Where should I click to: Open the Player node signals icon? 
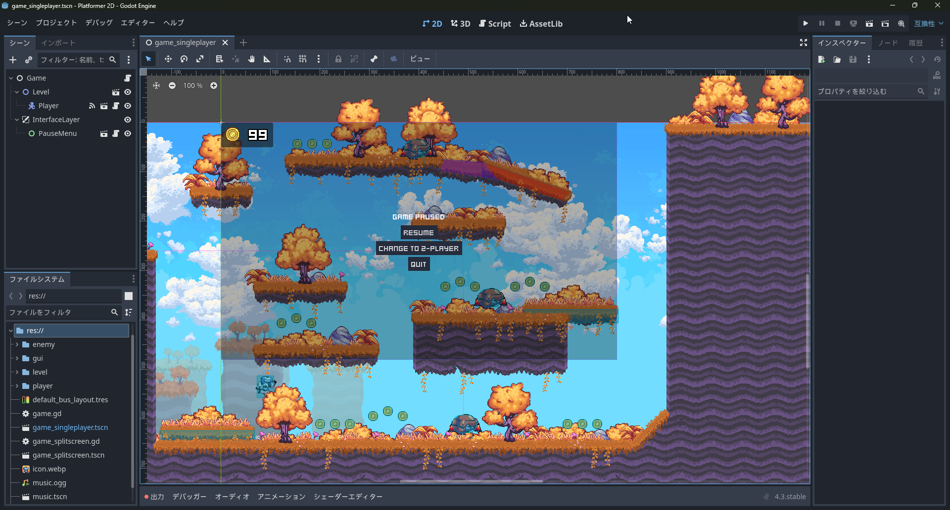[x=92, y=106]
